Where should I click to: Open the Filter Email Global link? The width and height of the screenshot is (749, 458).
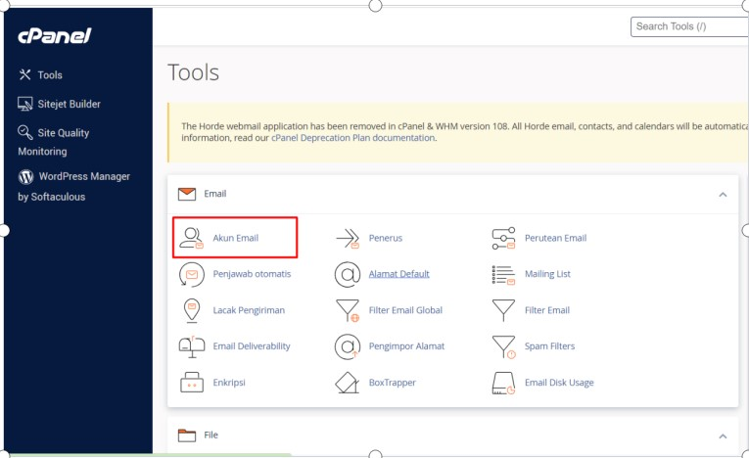(405, 310)
